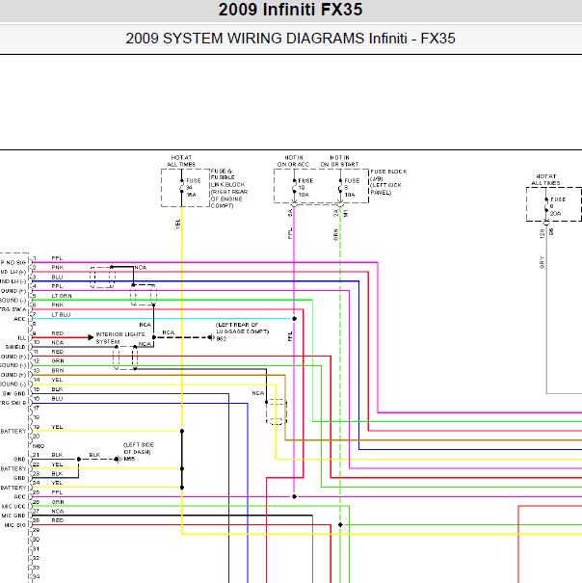The width and height of the screenshot is (582, 583).
Task: Select connector pin number 17
Action: click(36, 408)
